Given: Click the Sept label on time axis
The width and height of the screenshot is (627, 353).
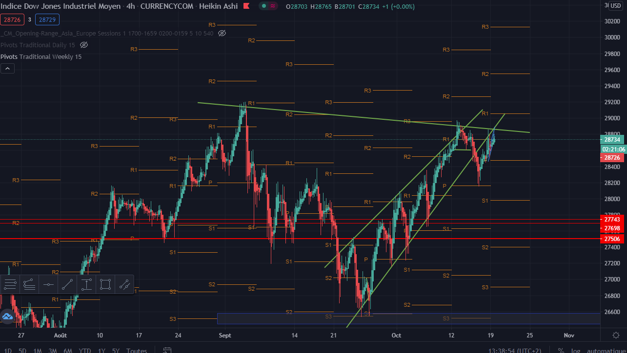Looking at the screenshot, I should (x=225, y=335).
